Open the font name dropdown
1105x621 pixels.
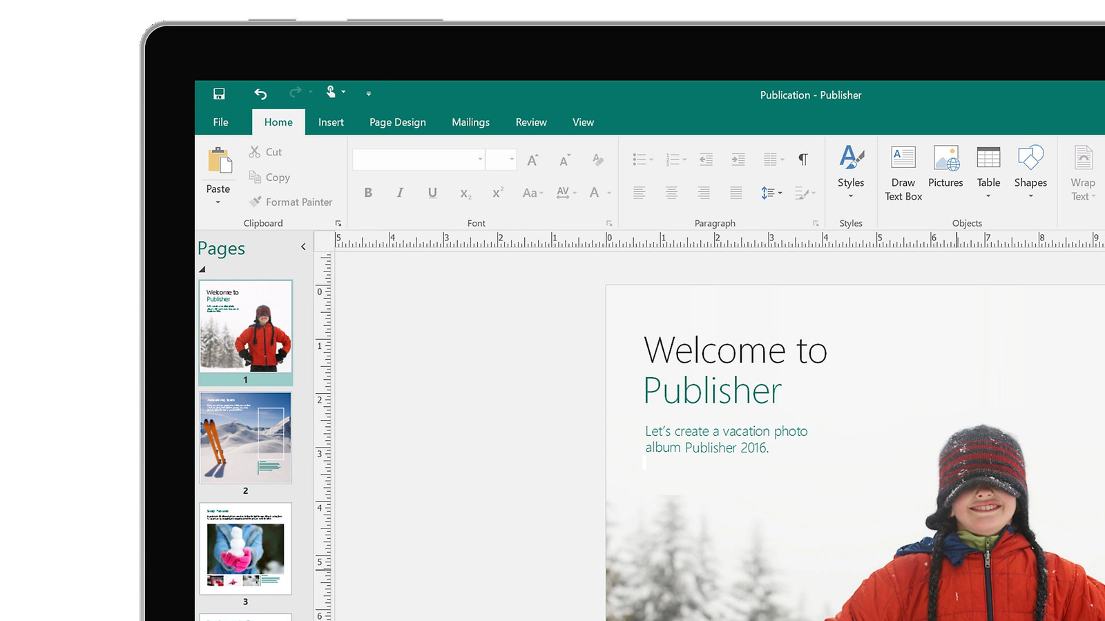pos(480,160)
